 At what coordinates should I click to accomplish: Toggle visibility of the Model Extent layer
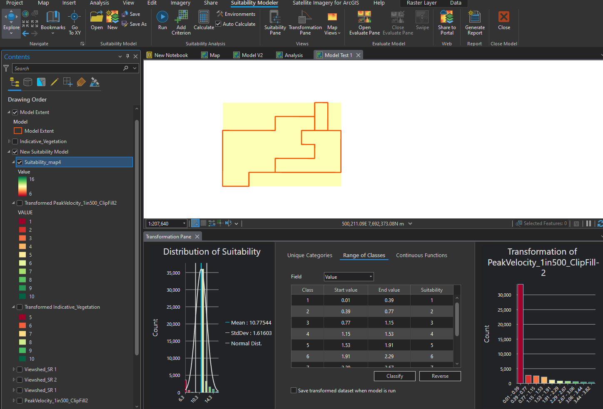tap(15, 112)
